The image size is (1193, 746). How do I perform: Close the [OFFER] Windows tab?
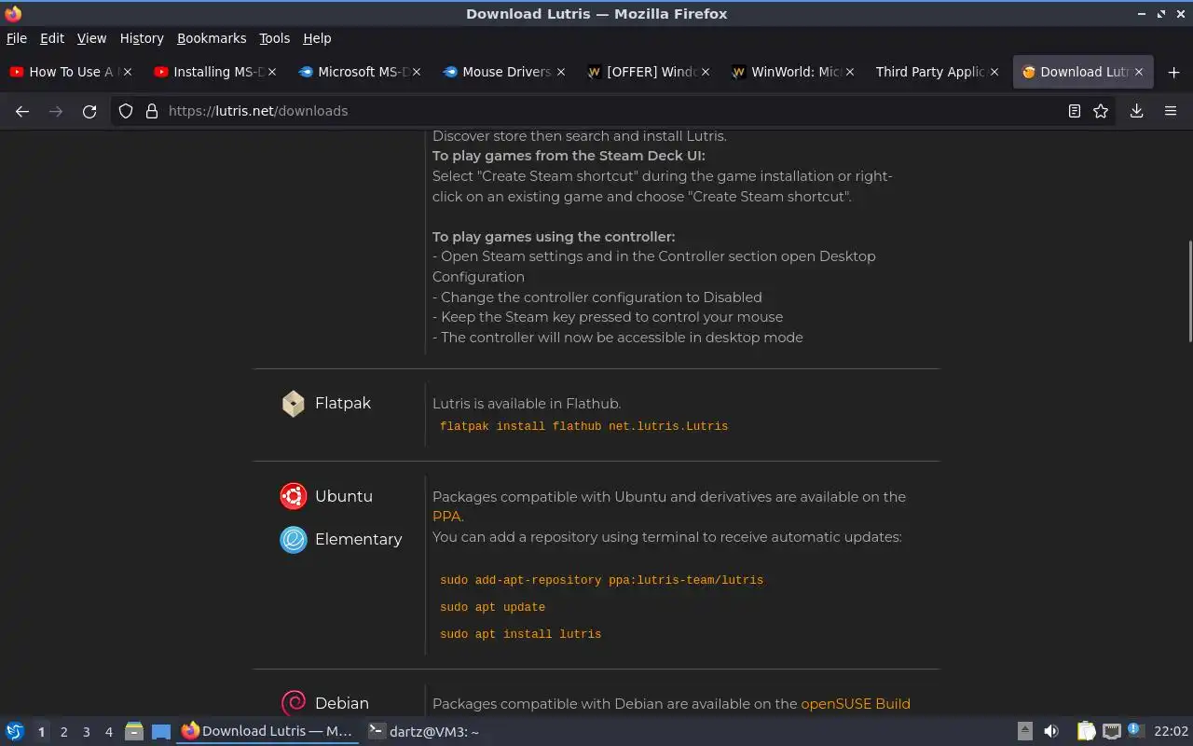(x=706, y=72)
